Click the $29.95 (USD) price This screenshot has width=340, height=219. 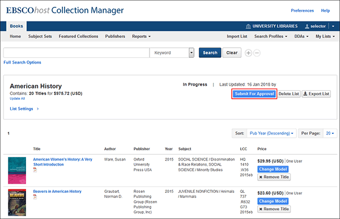(270, 161)
